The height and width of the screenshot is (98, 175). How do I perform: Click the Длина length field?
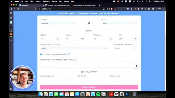[x=48, y=39]
